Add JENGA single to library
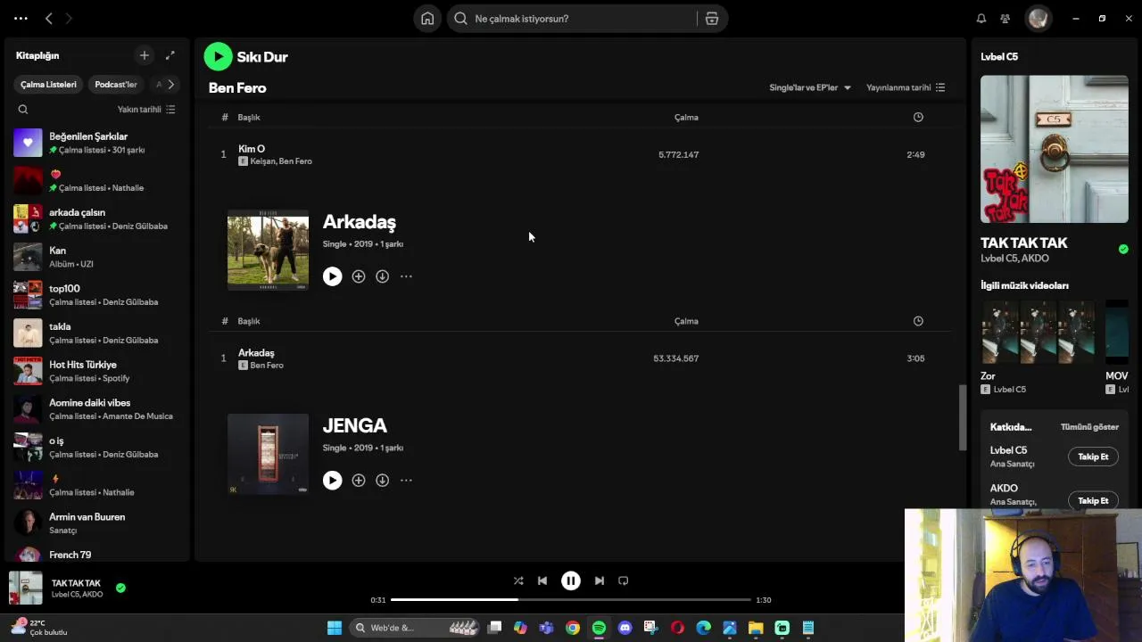The width and height of the screenshot is (1142, 642). (x=359, y=481)
